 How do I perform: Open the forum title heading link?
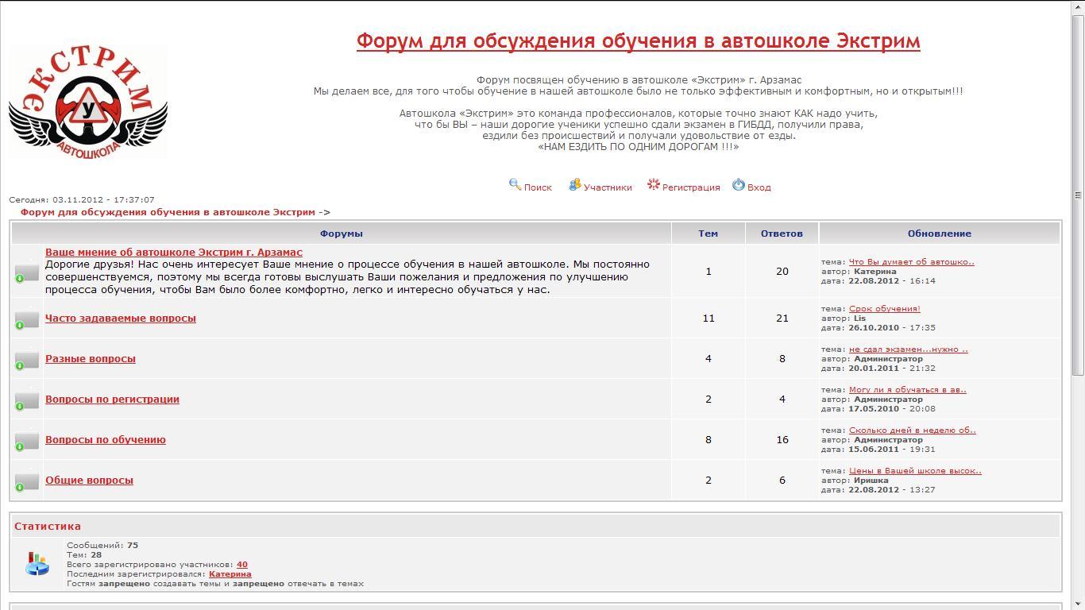(x=638, y=41)
